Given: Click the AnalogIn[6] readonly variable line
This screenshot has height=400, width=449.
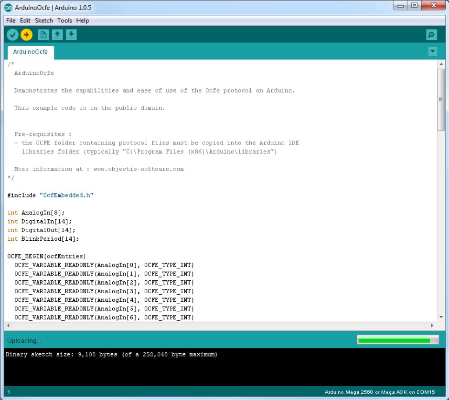Looking at the screenshot, I should (104, 318).
